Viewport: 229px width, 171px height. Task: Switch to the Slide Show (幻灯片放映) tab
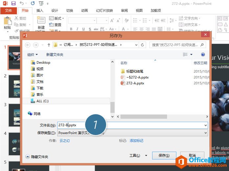point(104,10)
